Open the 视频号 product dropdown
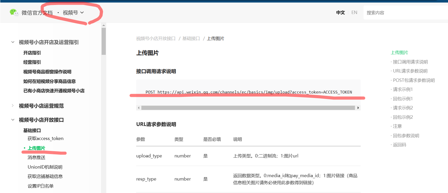This screenshot has height=193, width=448. click(x=73, y=13)
